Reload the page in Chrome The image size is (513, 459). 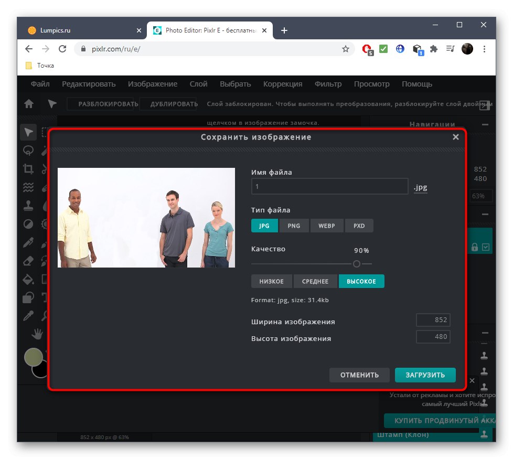tap(62, 49)
